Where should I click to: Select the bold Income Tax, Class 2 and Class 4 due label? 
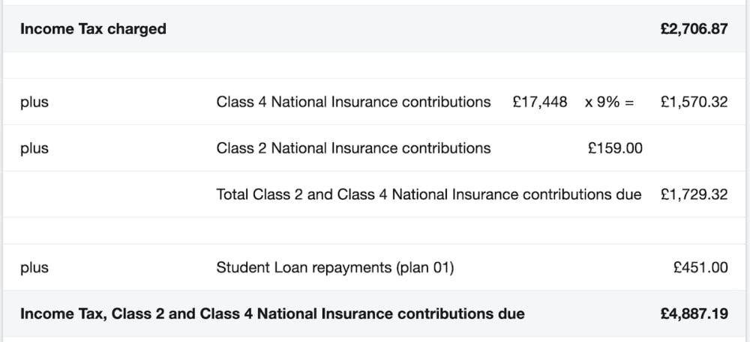[272, 314]
